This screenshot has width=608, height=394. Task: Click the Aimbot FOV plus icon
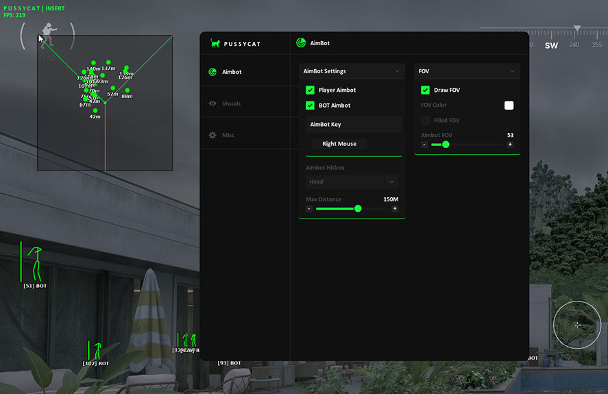pyautogui.click(x=510, y=145)
